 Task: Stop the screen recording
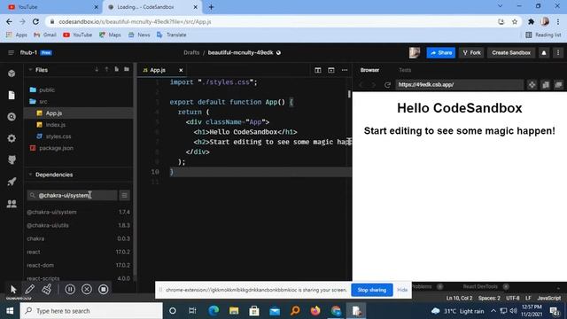(x=103, y=289)
